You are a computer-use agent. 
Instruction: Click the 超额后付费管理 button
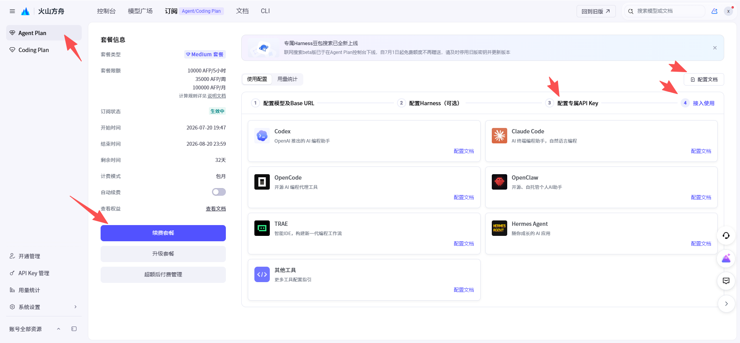[x=163, y=275]
